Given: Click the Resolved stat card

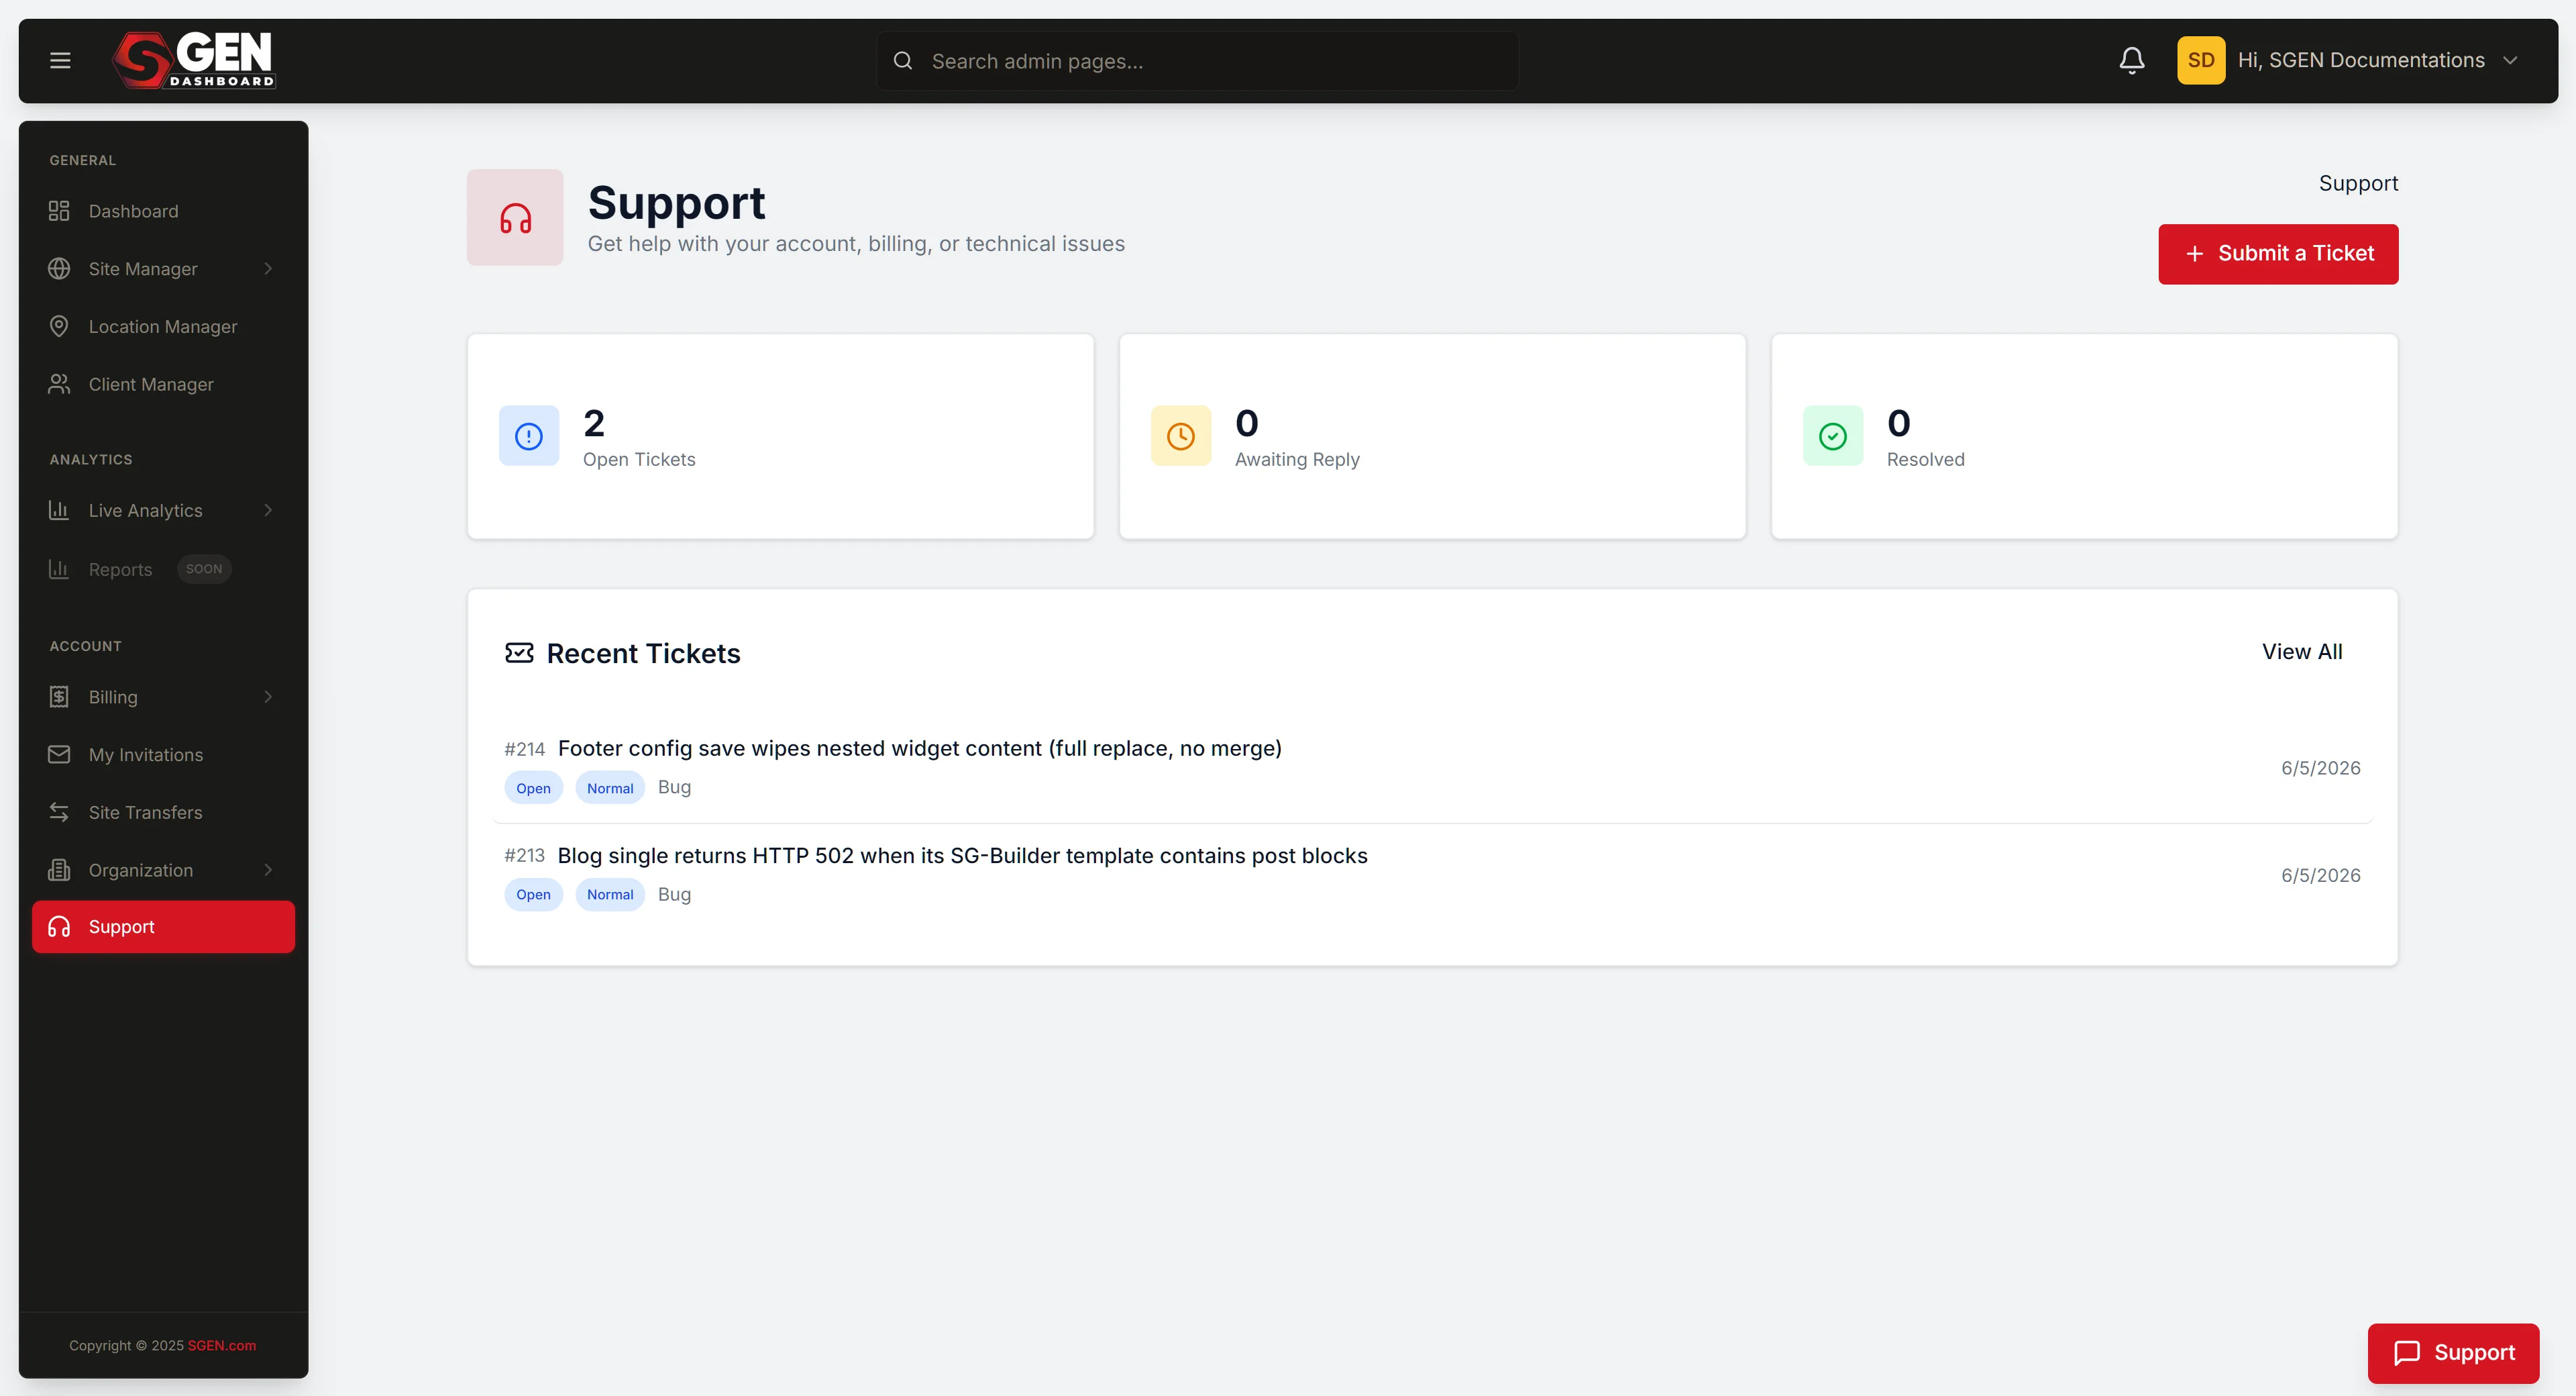Looking at the screenshot, I should [2084, 436].
